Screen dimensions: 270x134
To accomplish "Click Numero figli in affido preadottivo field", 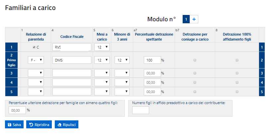I will click(140, 110).
